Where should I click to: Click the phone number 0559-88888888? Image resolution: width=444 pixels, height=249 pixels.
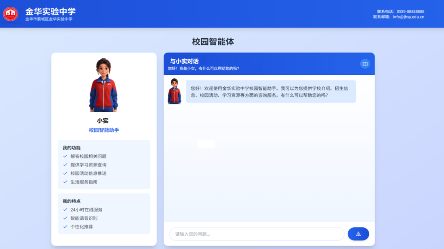coord(410,12)
